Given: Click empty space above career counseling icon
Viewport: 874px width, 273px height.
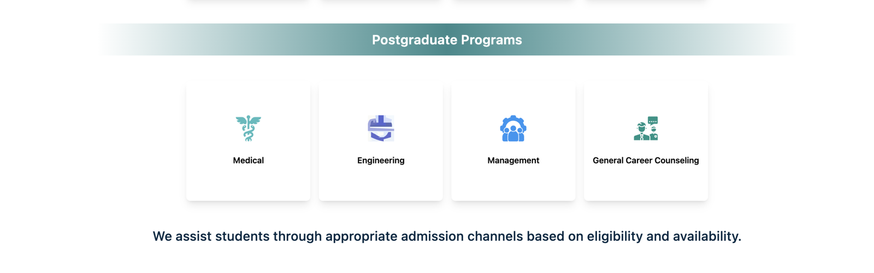Looking at the screenshot, I should click(x=646, y=99).
